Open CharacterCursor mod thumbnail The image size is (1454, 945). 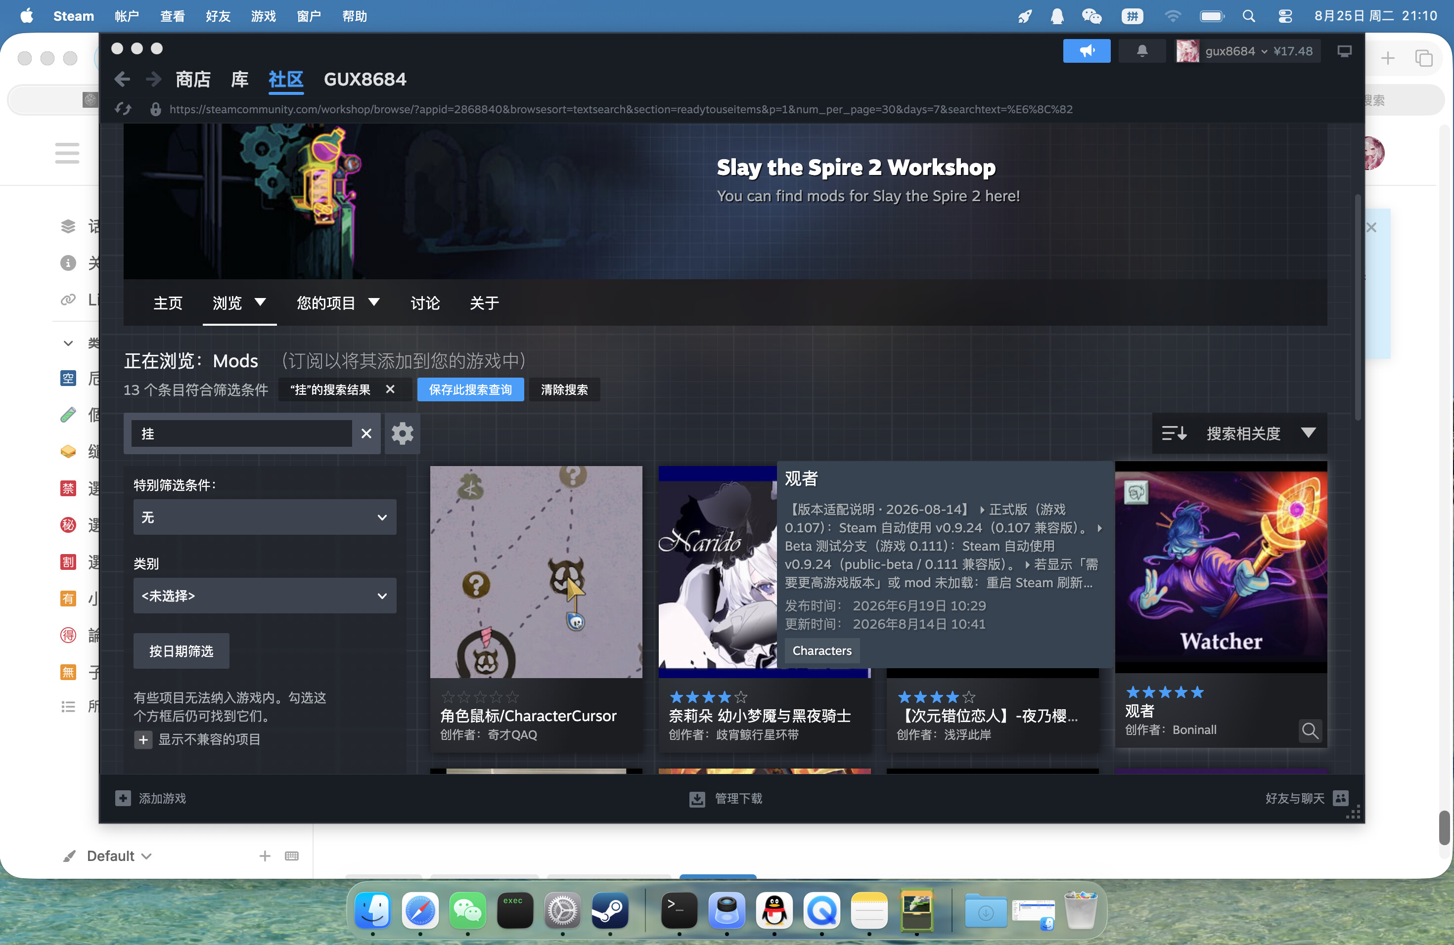tap(536, 572)
